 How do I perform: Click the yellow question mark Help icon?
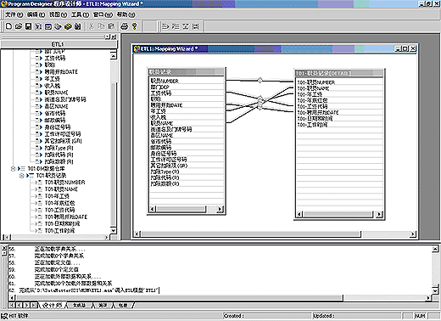pyautogui.click(x=135, y=26)
